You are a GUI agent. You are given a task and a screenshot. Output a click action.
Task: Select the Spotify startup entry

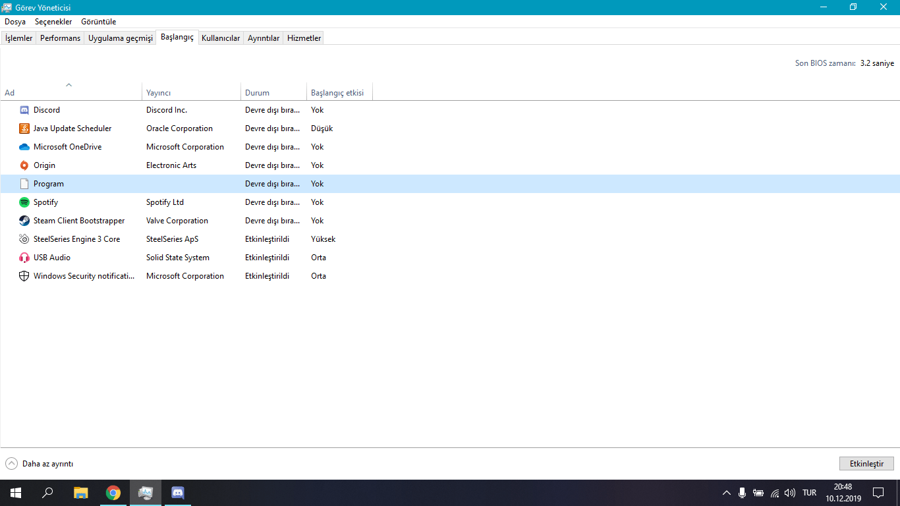pyautogui.click(x=450, y=202)
